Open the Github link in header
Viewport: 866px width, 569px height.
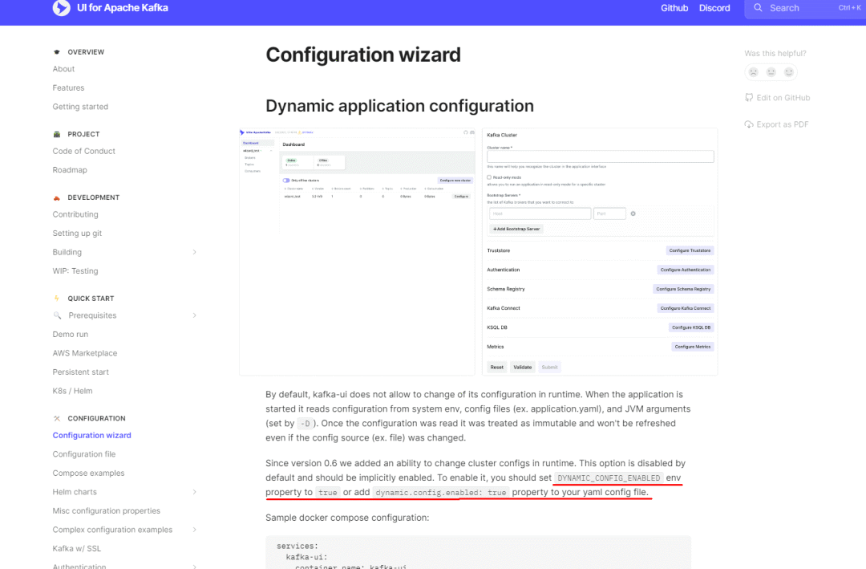pos(674,8)
